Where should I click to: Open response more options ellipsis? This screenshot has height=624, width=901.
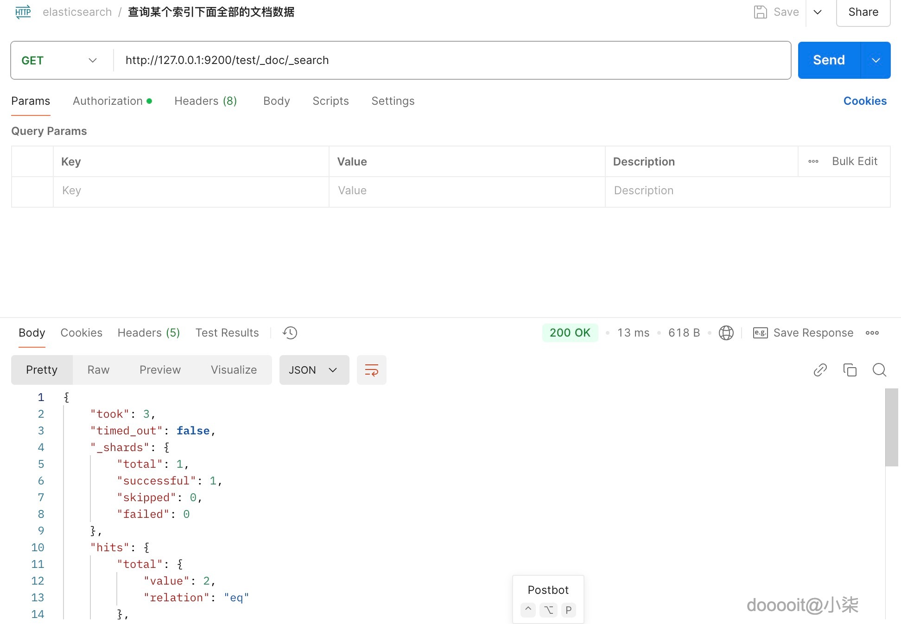coord(872,333)
